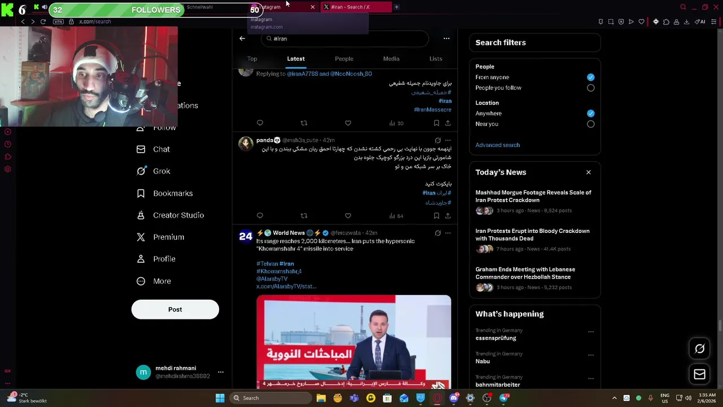Reply to panda's post
The width and height of the screenshot is (723, 407).
coord(260,215)
